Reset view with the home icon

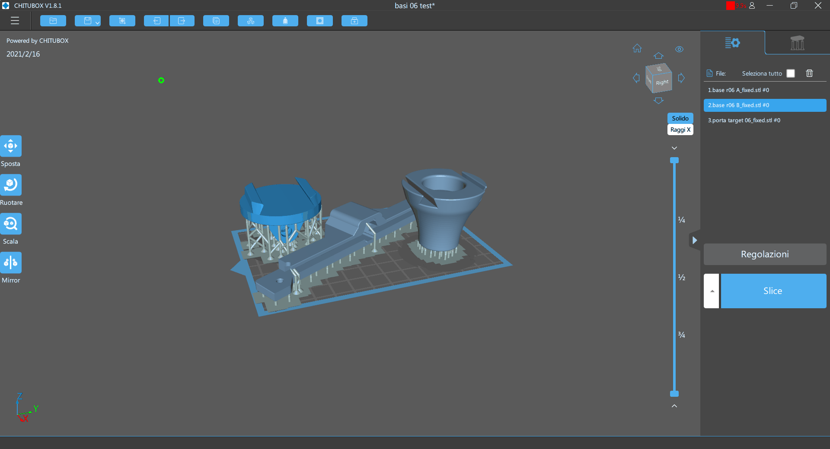(637, 48)
